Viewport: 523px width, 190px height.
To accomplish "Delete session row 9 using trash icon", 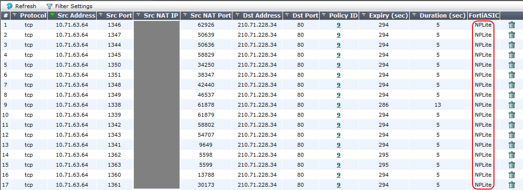I will pos(512,105).
